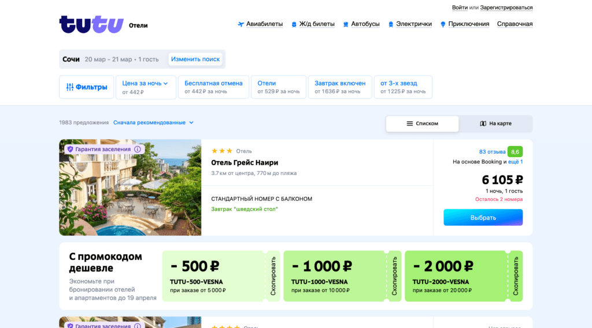Click the bus icon beside Автобусы
Image resolution: width=592 pixels, height=328 pixels.
pyautogui.click(x=346, y=24)
